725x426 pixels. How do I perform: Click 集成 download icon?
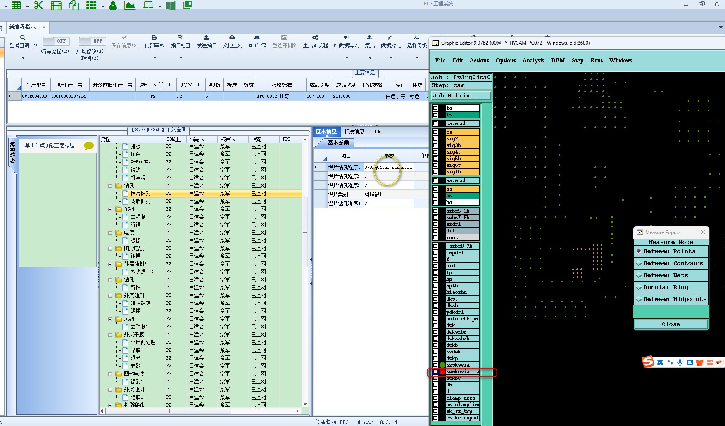(x=369, y=37)
